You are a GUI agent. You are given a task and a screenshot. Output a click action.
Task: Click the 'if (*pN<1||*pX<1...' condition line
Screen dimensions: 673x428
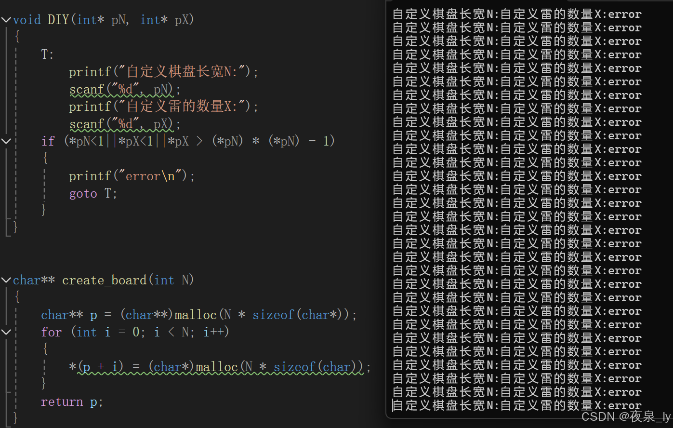(188, 141)
